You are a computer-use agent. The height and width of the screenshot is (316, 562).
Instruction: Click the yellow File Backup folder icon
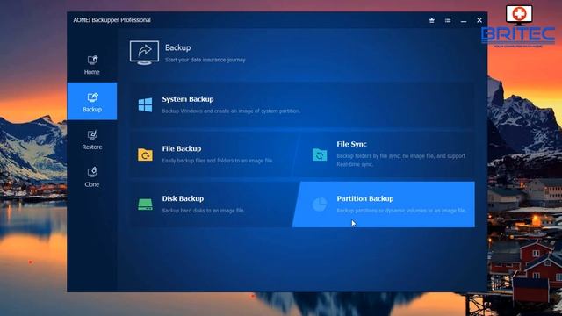[145, 154]
